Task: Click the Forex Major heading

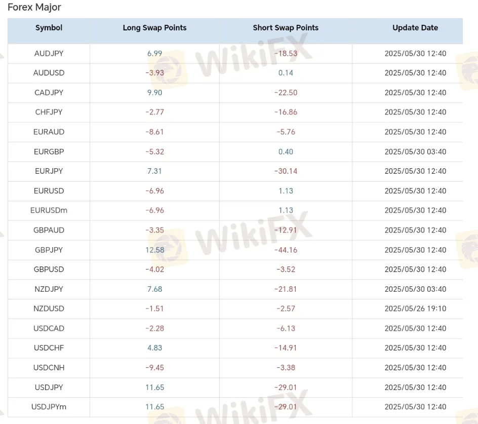Action: (34, 7)
